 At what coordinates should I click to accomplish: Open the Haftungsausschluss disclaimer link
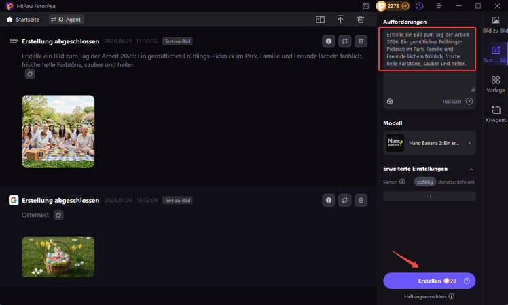[x=429, y=296]
